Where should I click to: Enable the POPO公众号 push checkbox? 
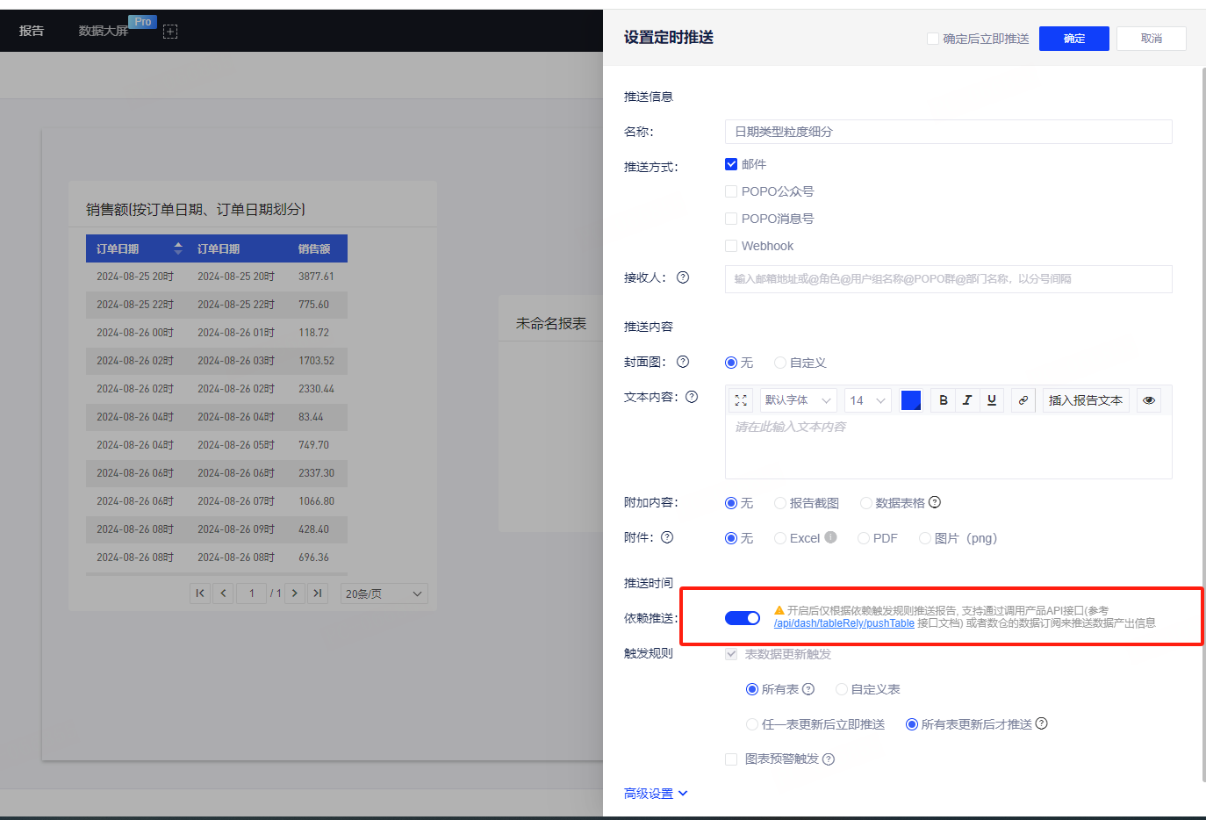pos(731,191)
